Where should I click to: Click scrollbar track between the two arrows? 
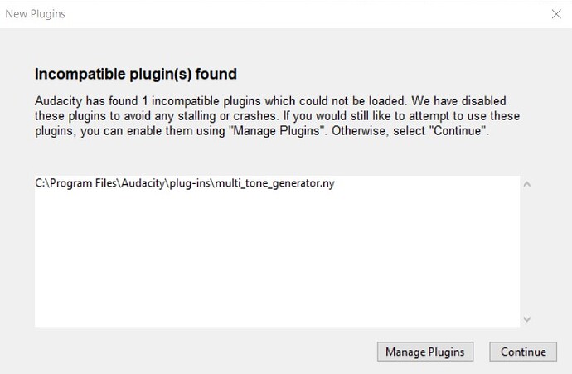coord(526,252)
